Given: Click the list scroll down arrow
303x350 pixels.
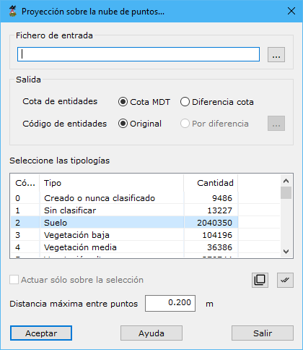Looking at the screenshot, I should 286,252.
